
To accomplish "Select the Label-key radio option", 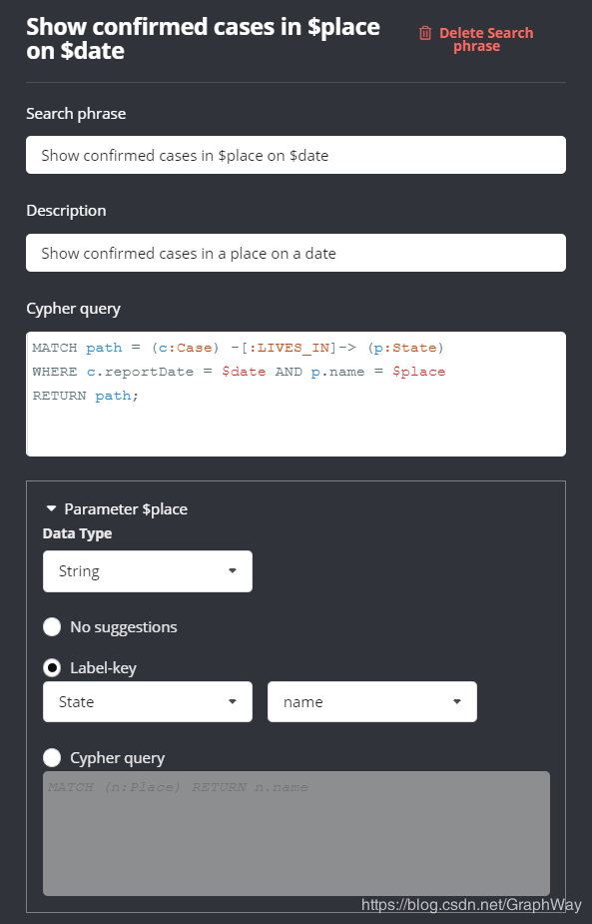I will (52, 667).
